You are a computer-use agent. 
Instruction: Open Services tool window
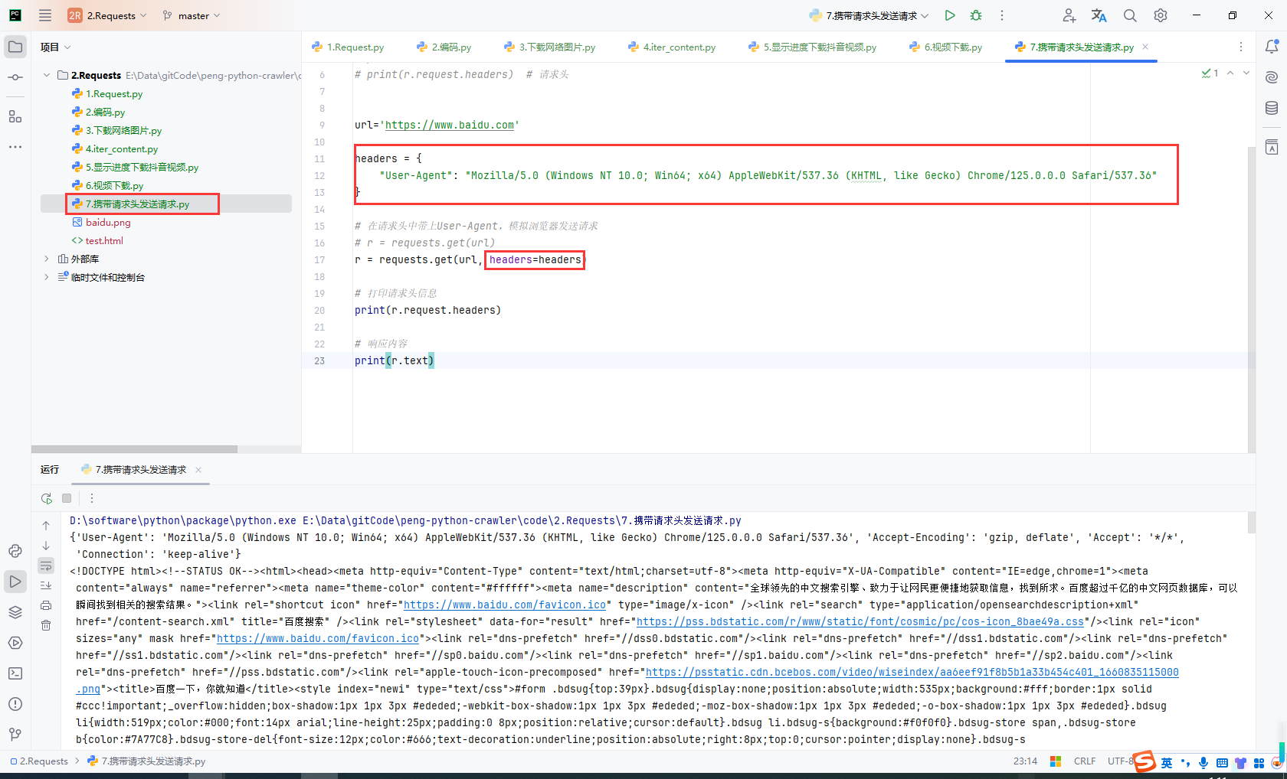coord(15,643)
